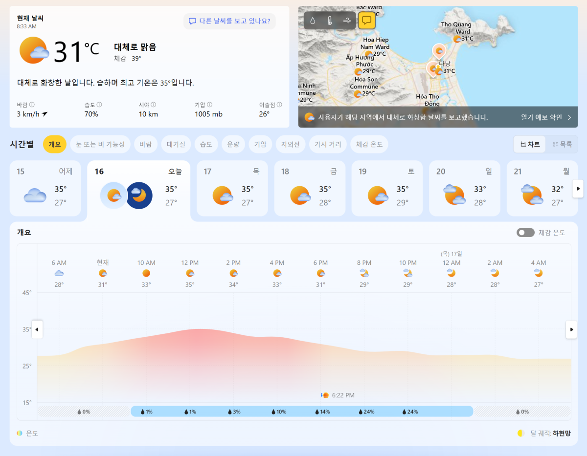Click the 10 km visibility value
Viewport: 587px width, 456px height.
click(x=148, y=114)
